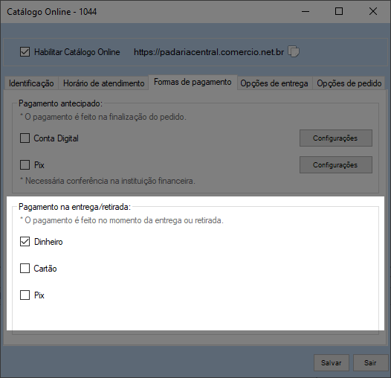Check Pix under Pagamento na entrega/retirada
This screenshot has height=378, width=391.
pos(25,295)
